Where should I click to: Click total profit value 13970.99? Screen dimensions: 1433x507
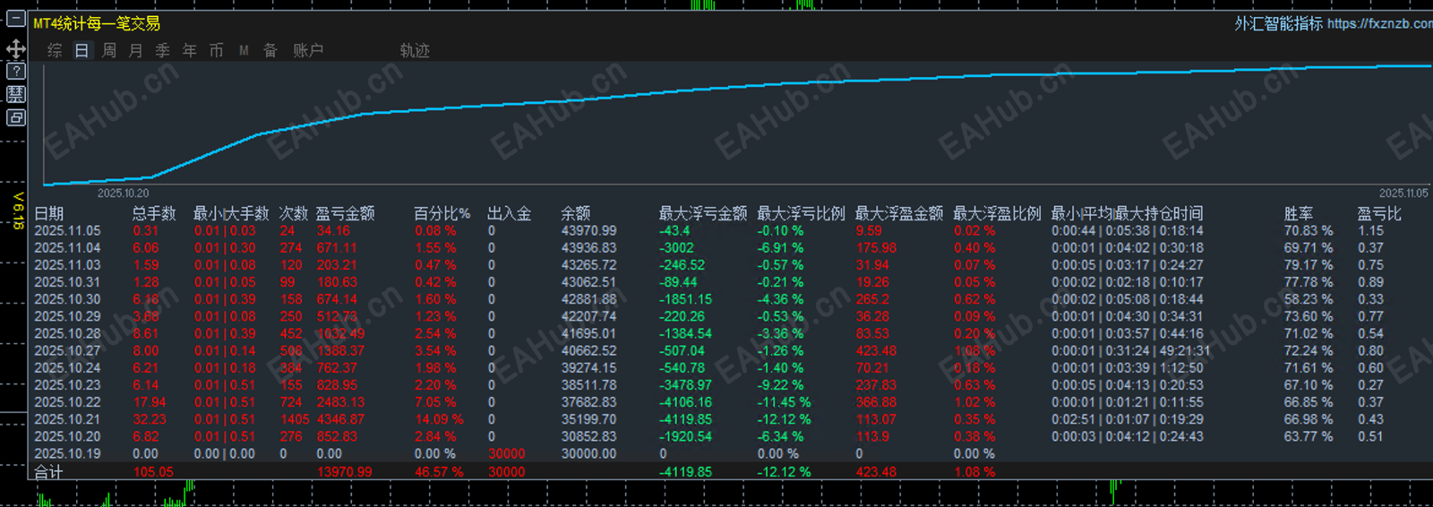pyautogui.click(x=344, y=472)
